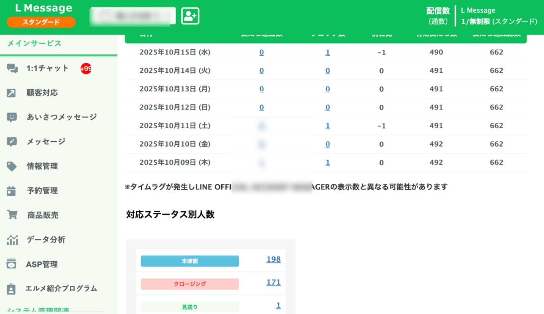
Task: Click the 見送り count link 1
Action: (278, 306)
